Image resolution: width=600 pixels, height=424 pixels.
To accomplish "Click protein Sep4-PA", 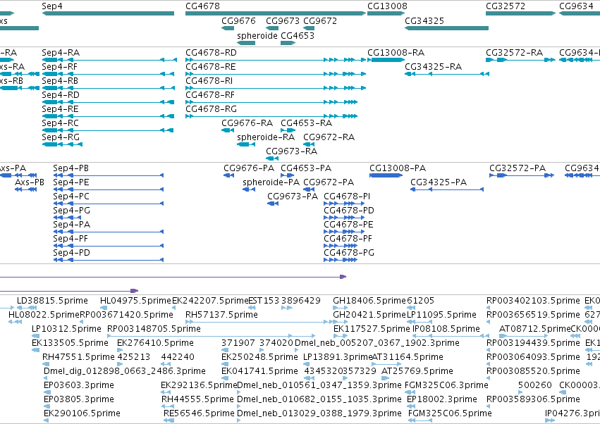I will point(71,225).
